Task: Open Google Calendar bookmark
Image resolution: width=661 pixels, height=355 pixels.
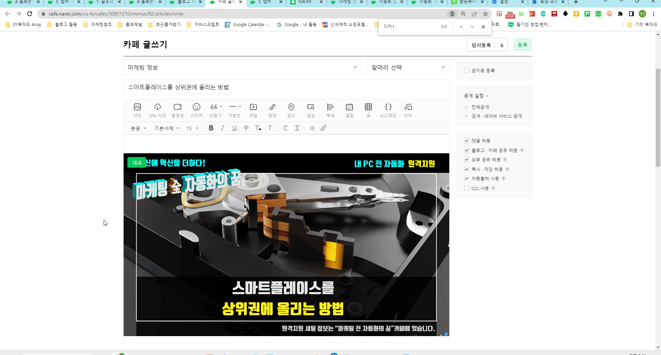Action: pyautogui.click(x=248, y=24)
